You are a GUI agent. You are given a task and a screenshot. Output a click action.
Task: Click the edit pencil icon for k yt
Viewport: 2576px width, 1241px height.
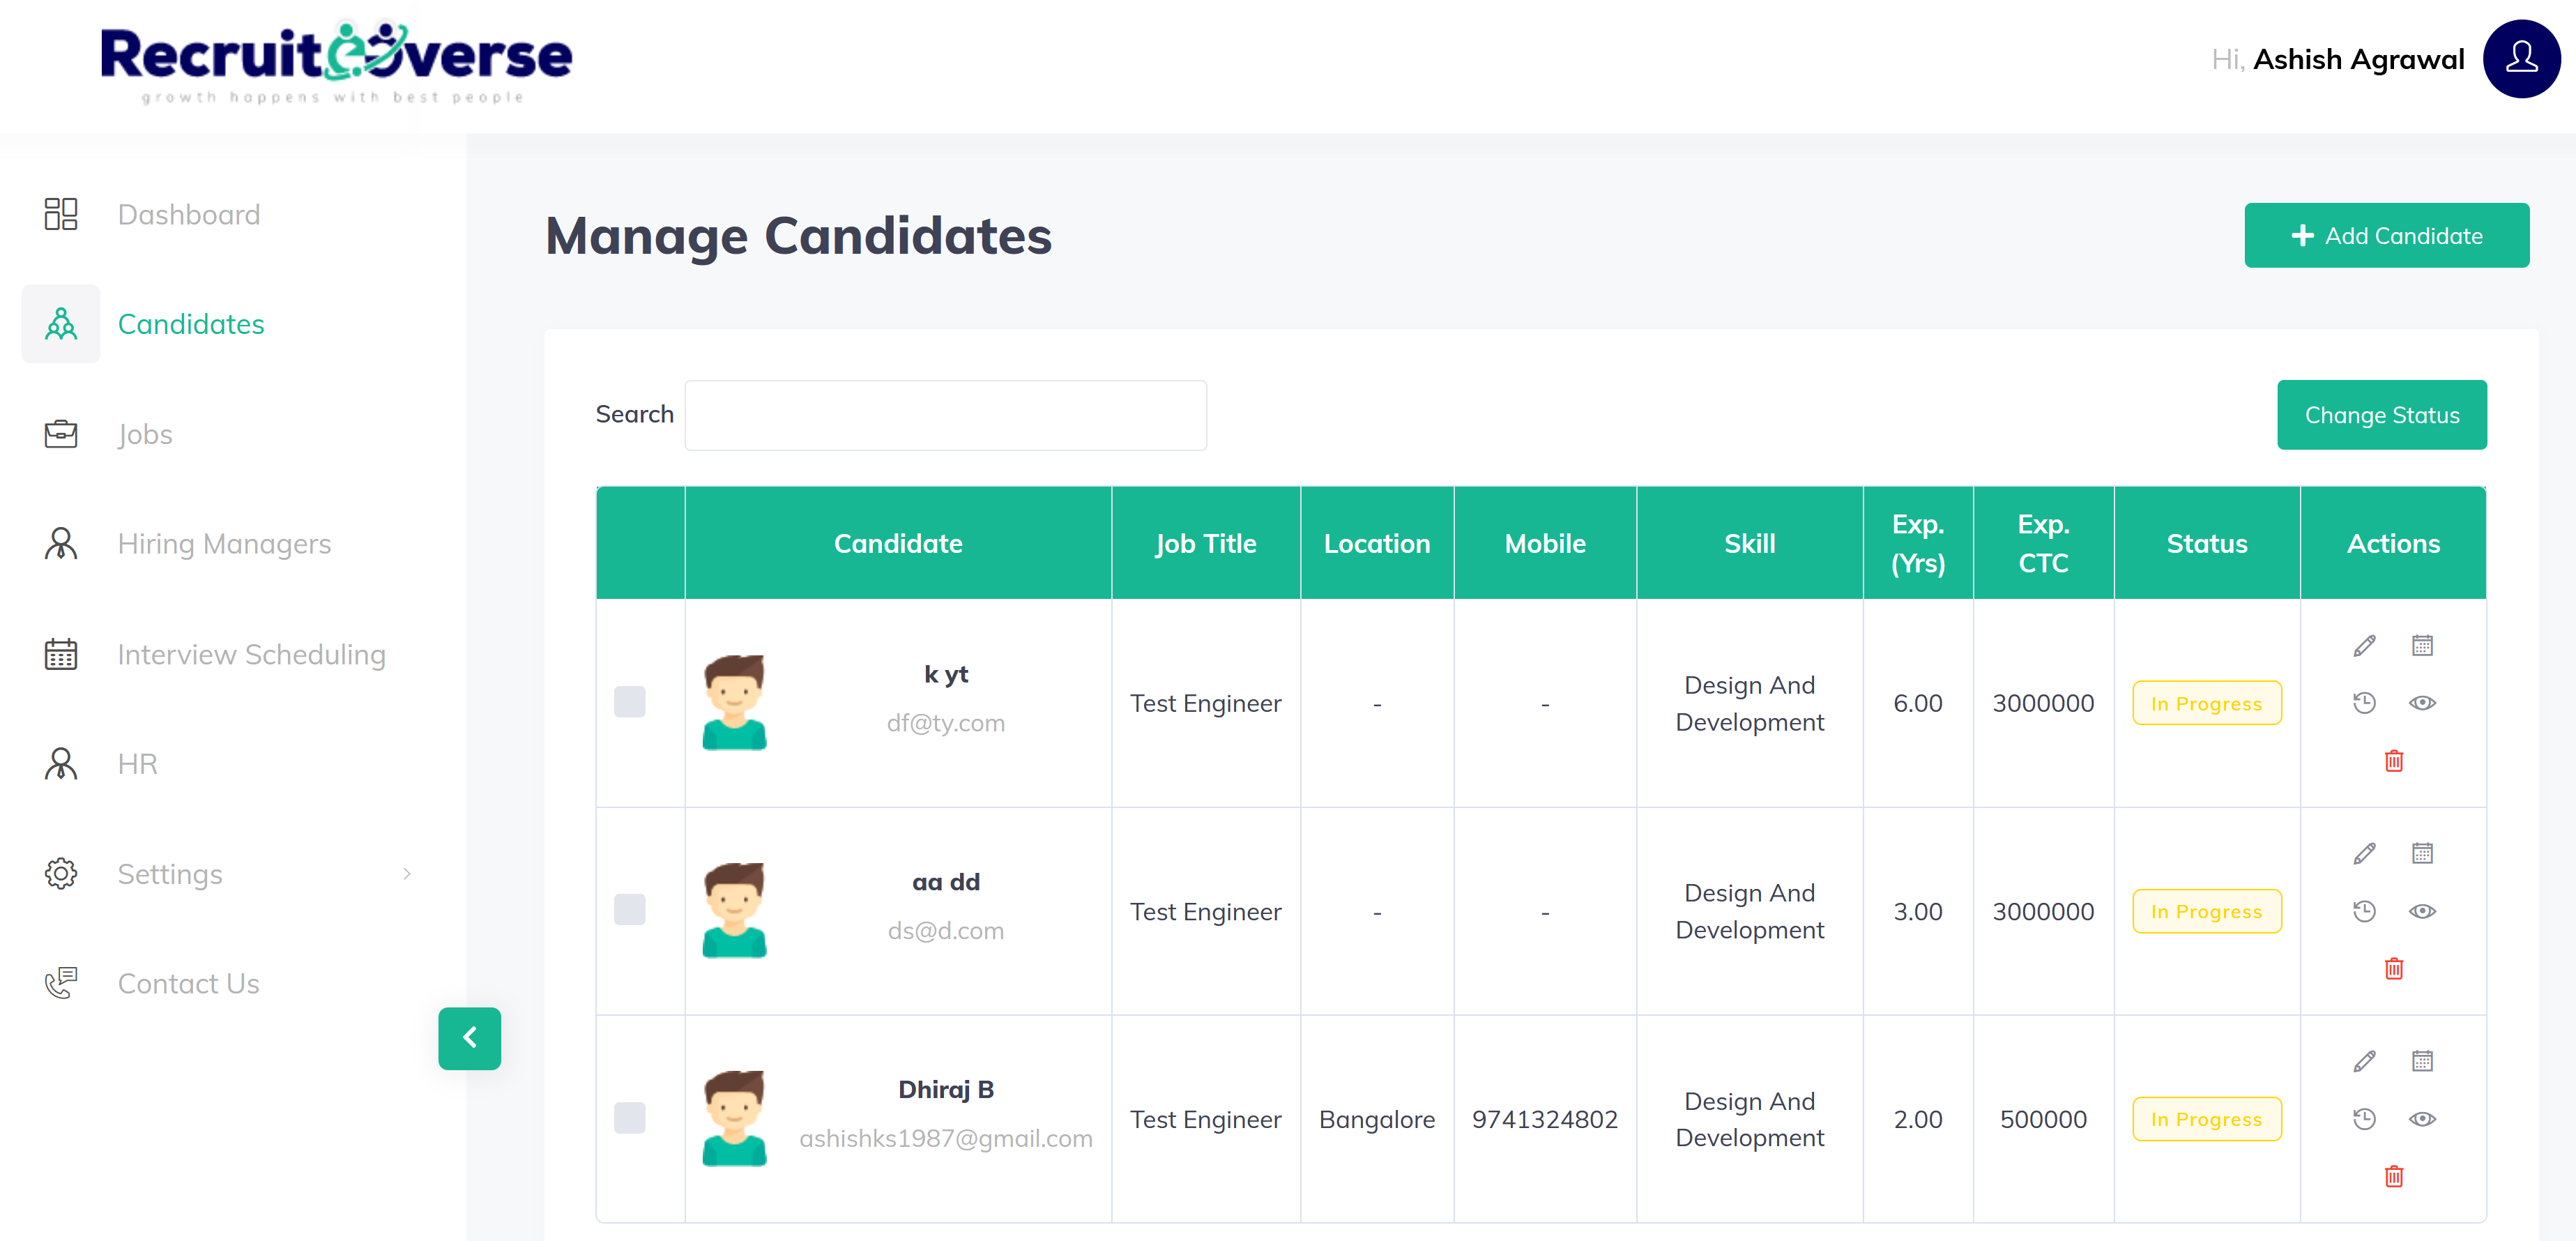coord(2364,646)
